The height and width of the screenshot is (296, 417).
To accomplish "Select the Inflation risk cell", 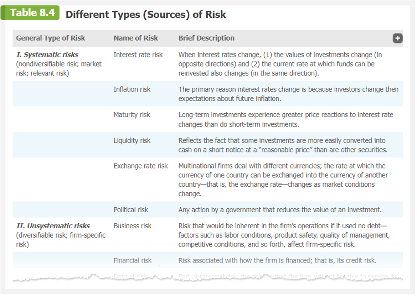I will click(x=132, y=89).
